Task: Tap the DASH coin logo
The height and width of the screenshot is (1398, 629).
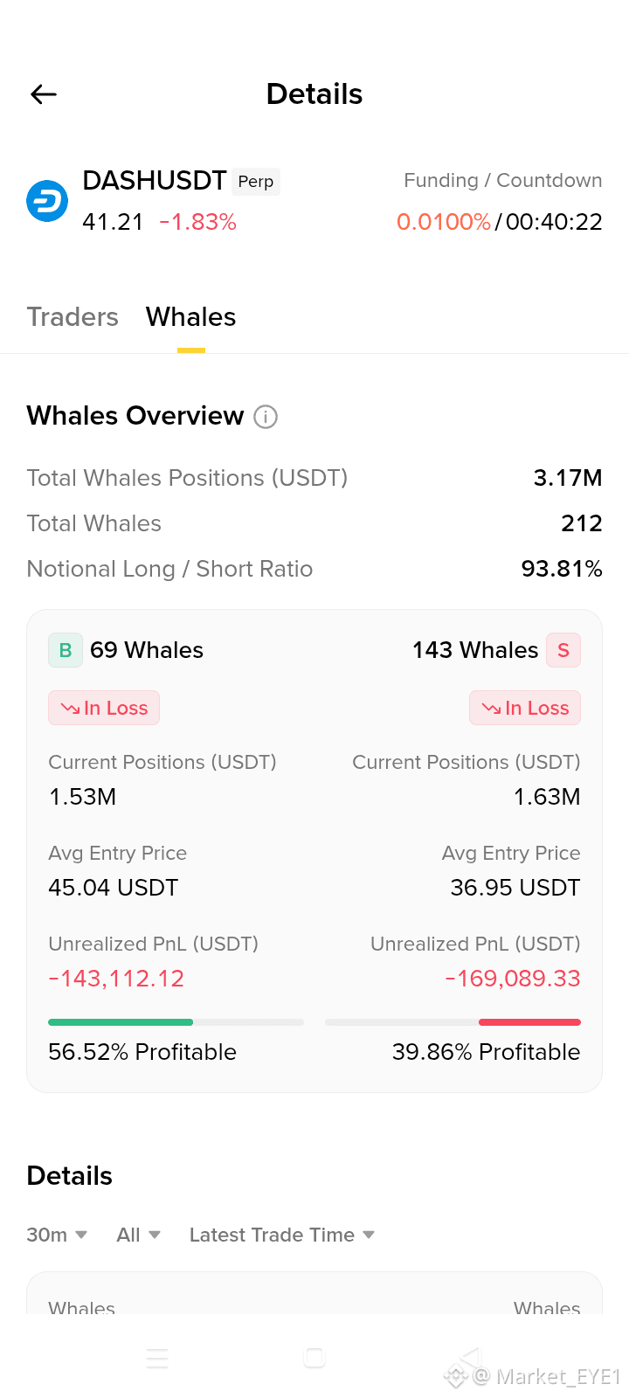Action: pos(47,201)
